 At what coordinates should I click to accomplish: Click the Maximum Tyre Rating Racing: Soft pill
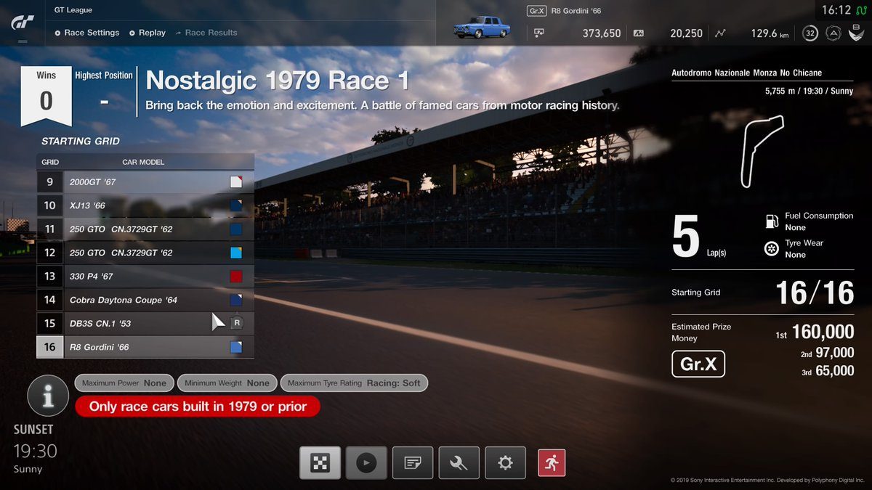(354, 383)
